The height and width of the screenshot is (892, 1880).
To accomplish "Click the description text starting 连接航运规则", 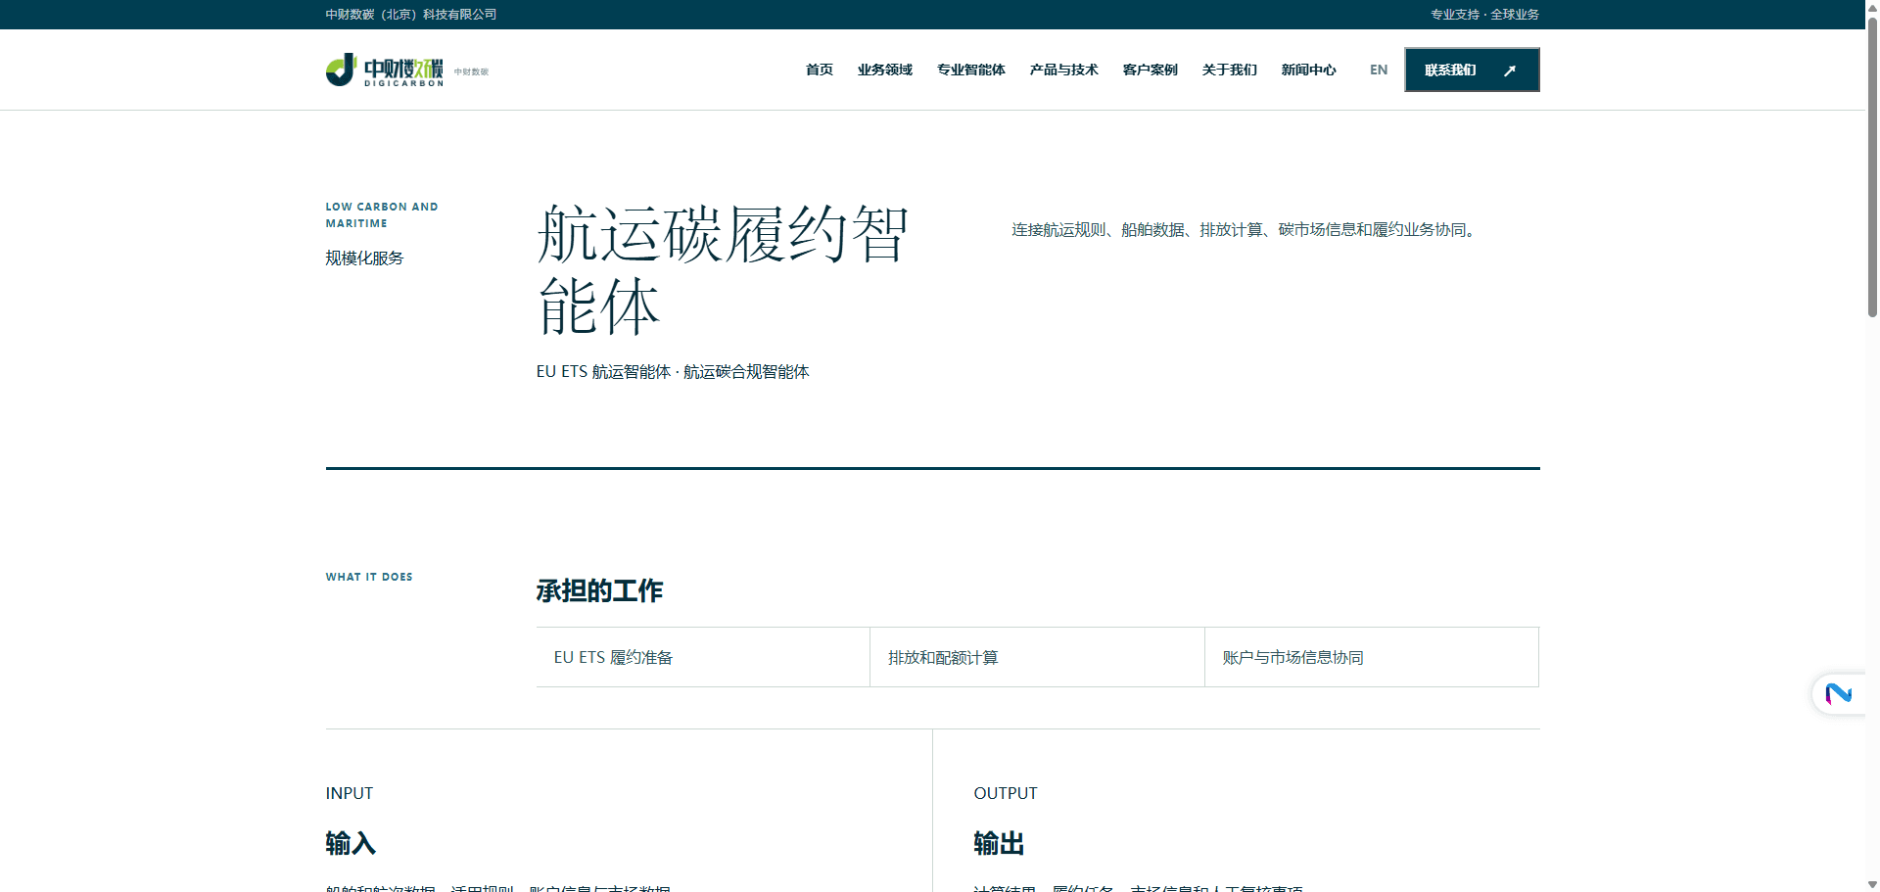I will click(x=1245, y=229).
